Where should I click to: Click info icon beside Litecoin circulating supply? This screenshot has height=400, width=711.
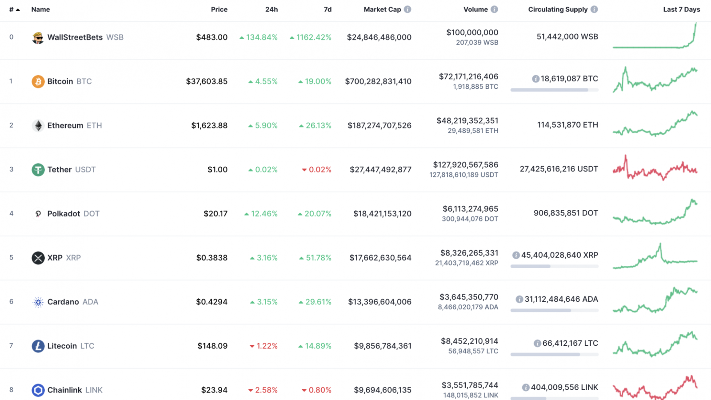coord(537,343)
